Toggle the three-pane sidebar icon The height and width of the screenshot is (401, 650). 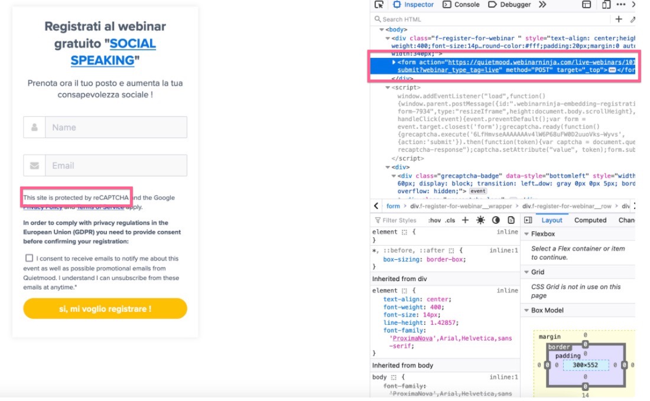click(528, 220)
